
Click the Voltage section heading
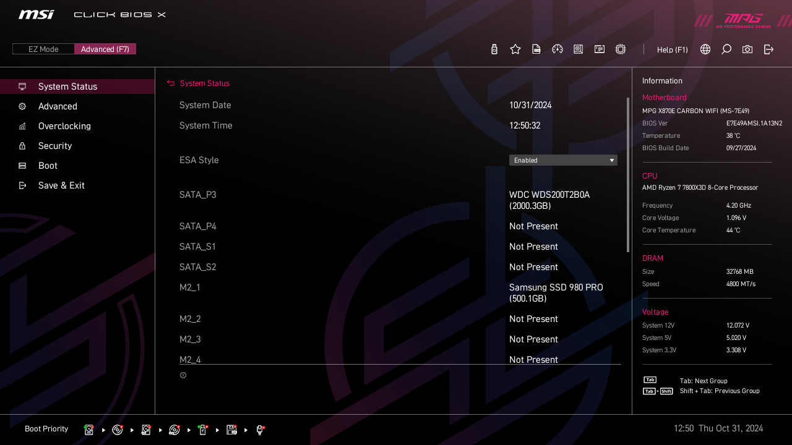click(x=655, y=312)
